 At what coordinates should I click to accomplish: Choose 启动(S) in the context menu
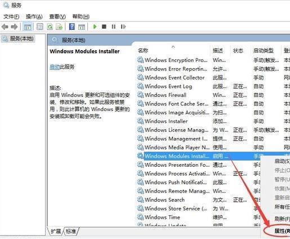(x=282, y=161)
